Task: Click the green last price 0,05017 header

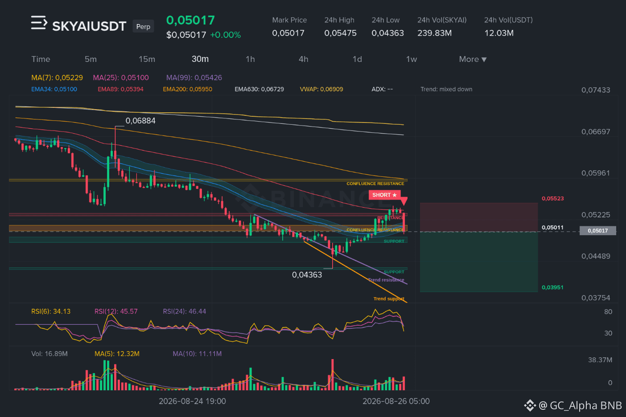Action: [x=190, y=20]
